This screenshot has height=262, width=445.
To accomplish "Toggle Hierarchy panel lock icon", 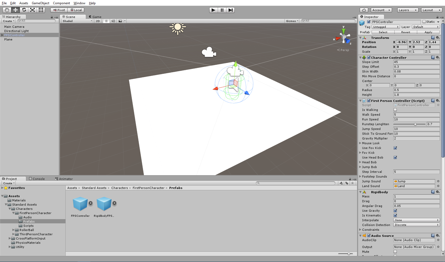I will (x=52, y=17).
